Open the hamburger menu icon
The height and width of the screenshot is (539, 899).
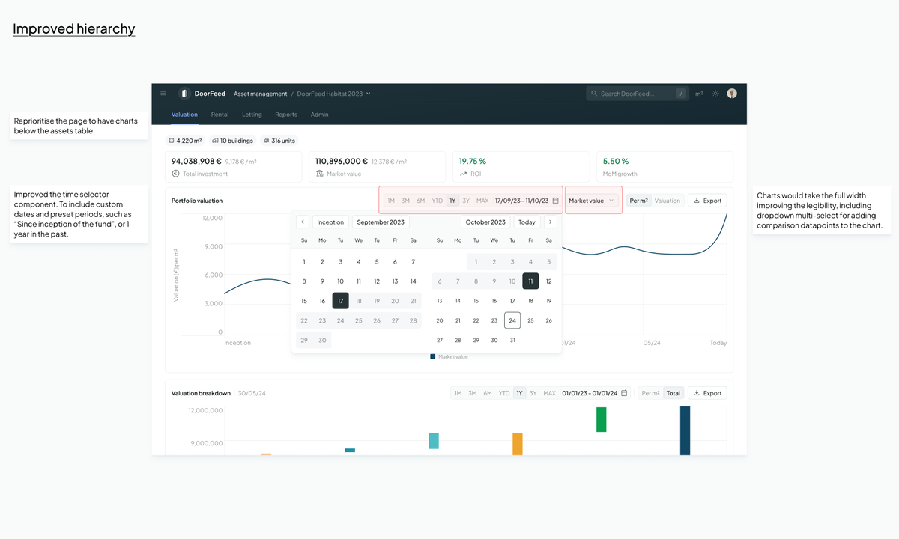pyautogui.click(x=163, y=94)
